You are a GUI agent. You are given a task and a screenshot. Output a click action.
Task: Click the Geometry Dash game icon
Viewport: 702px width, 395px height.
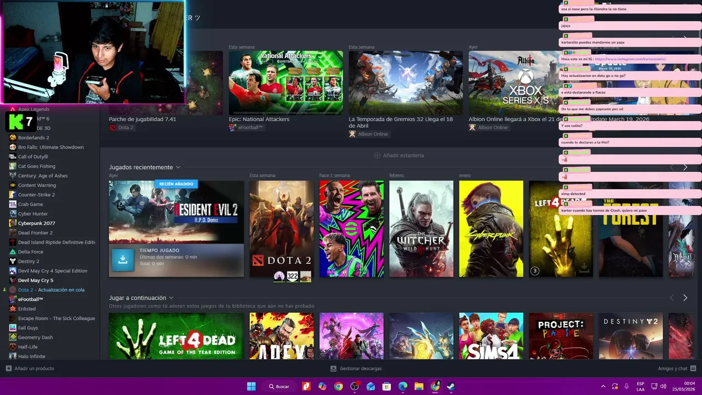click(x=13, y=337)
